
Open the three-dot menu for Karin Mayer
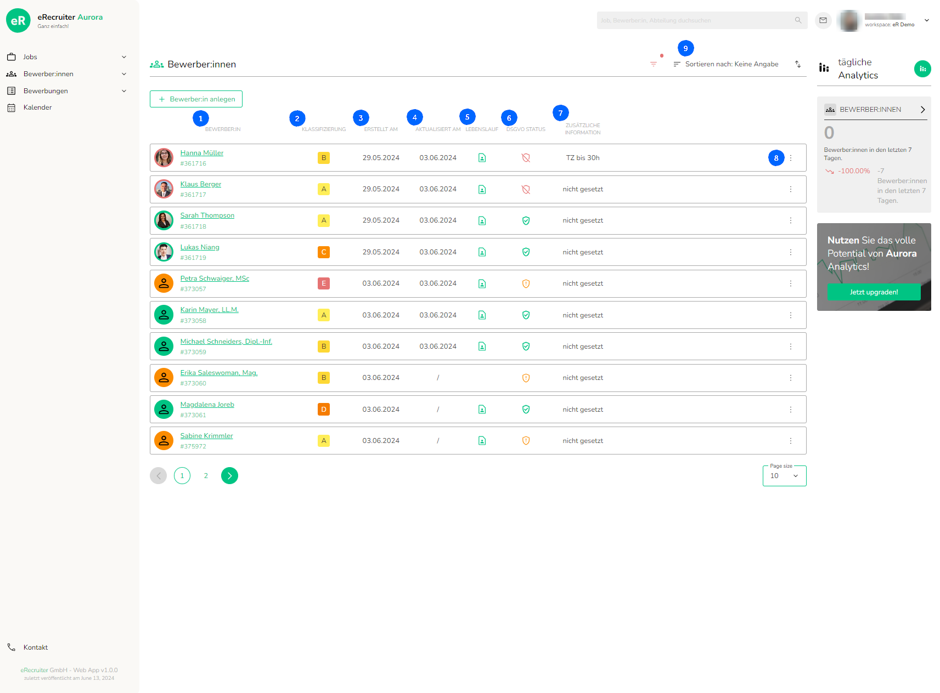[791, 315]
